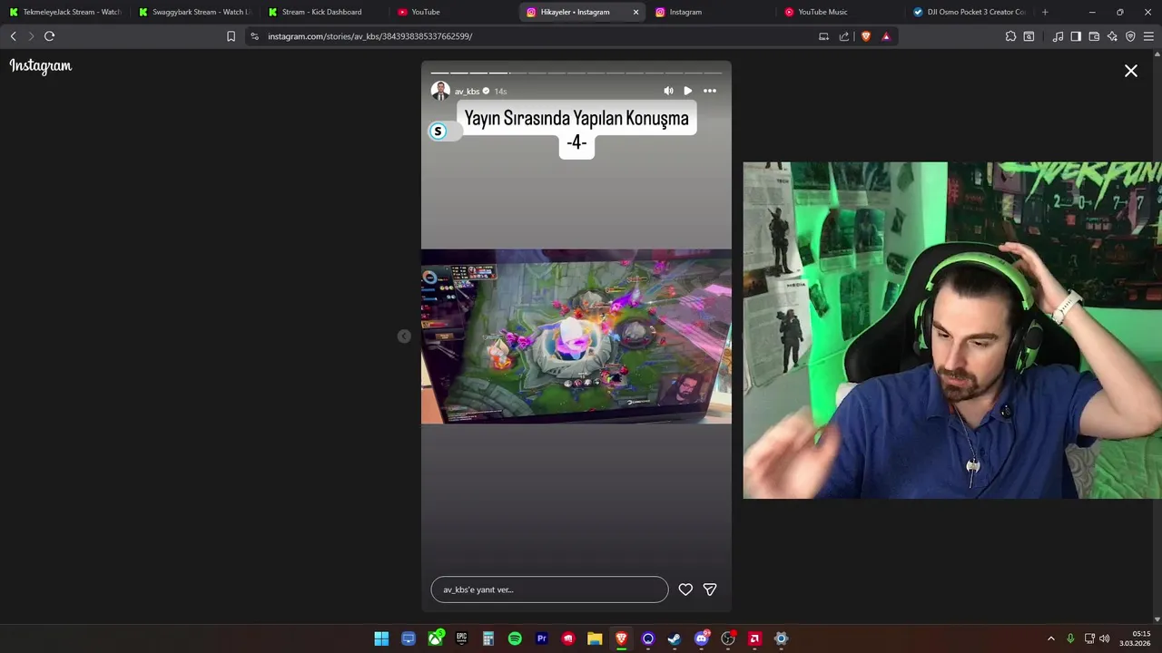Switch to DJI Osmo Pocket 3 tab
The image size is (1162, 653).
click(970, 12)
